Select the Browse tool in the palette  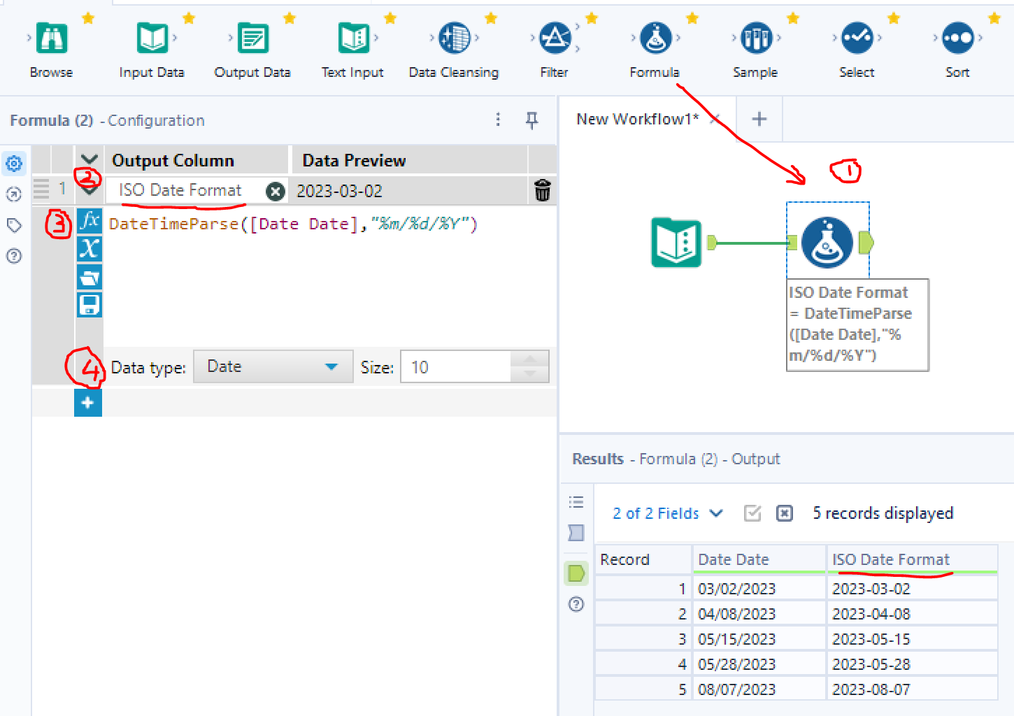click(51, 38)
